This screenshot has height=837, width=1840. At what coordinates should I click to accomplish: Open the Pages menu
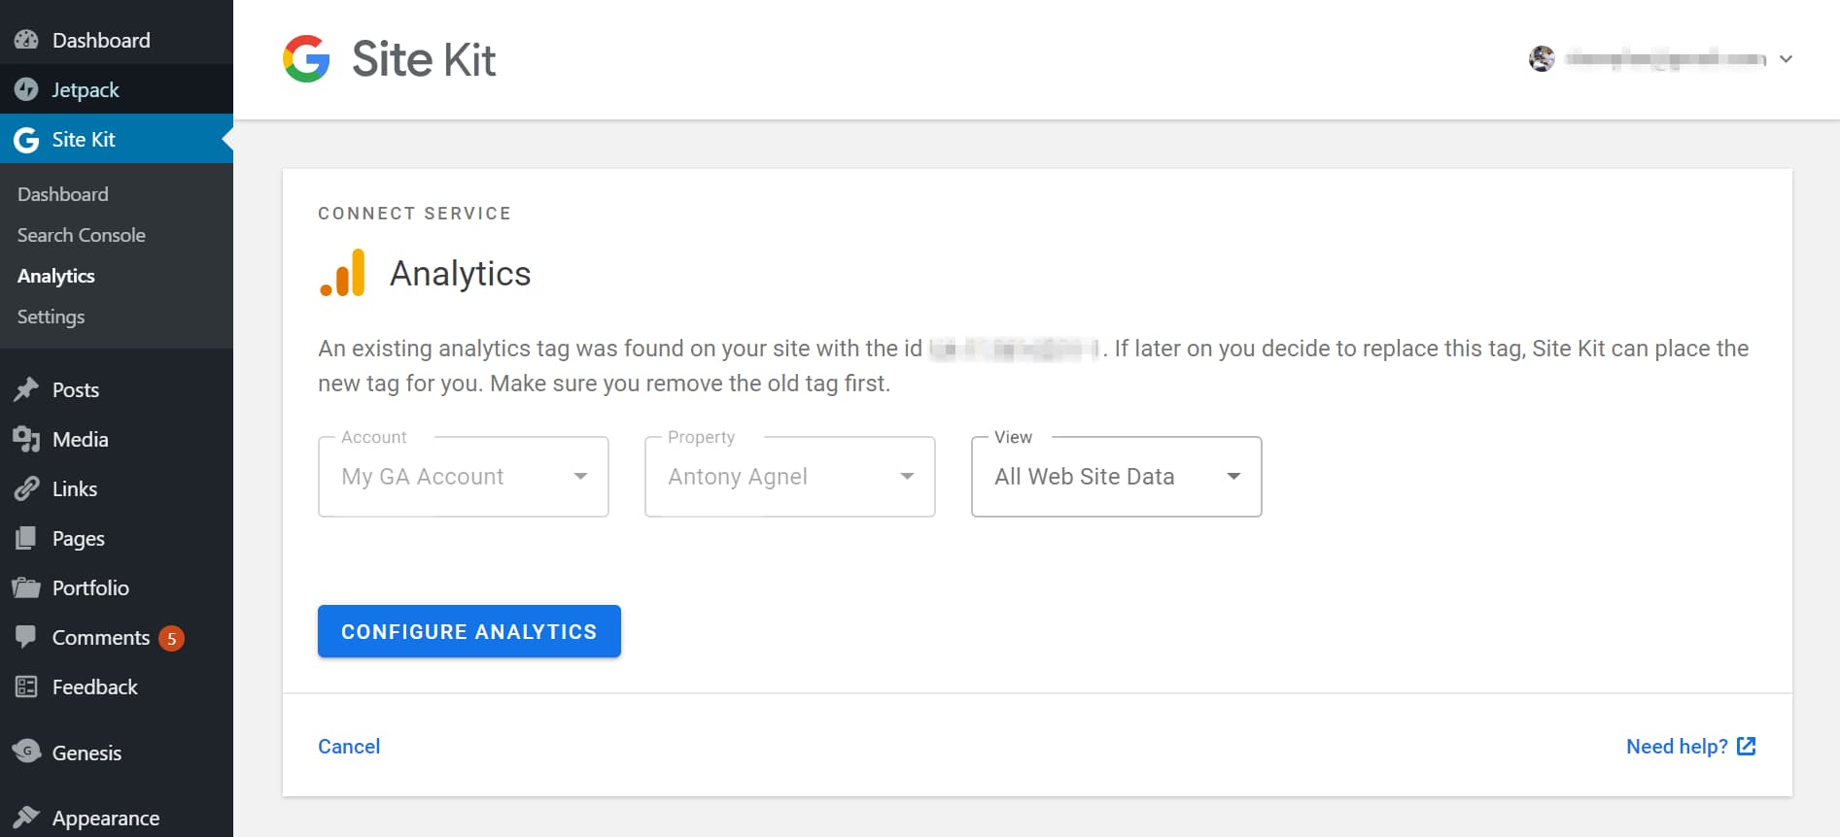117,538
